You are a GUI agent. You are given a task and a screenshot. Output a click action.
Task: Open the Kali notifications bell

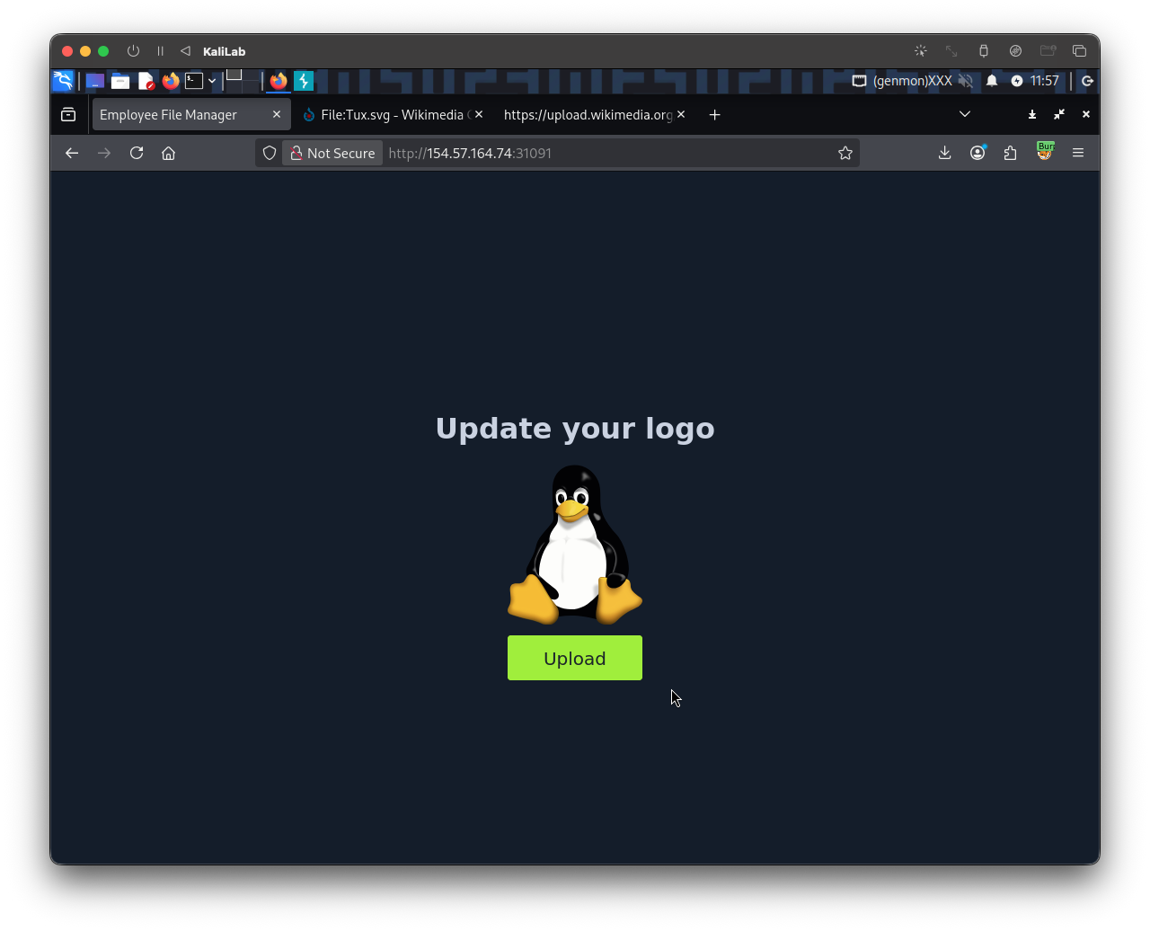(992, 81)
